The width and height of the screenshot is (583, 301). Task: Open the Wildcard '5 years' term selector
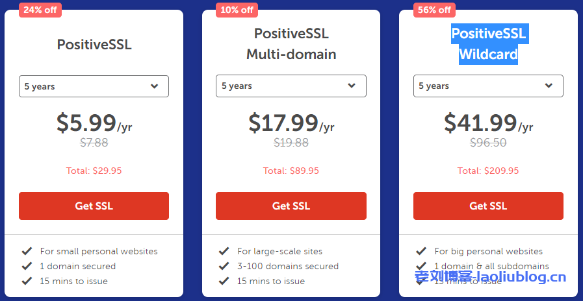(x=488, y=86)
